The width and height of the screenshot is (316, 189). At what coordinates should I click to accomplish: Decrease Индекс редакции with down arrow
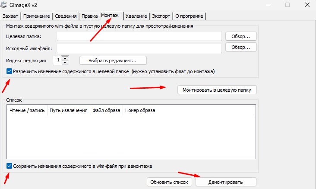click(65, 62)
